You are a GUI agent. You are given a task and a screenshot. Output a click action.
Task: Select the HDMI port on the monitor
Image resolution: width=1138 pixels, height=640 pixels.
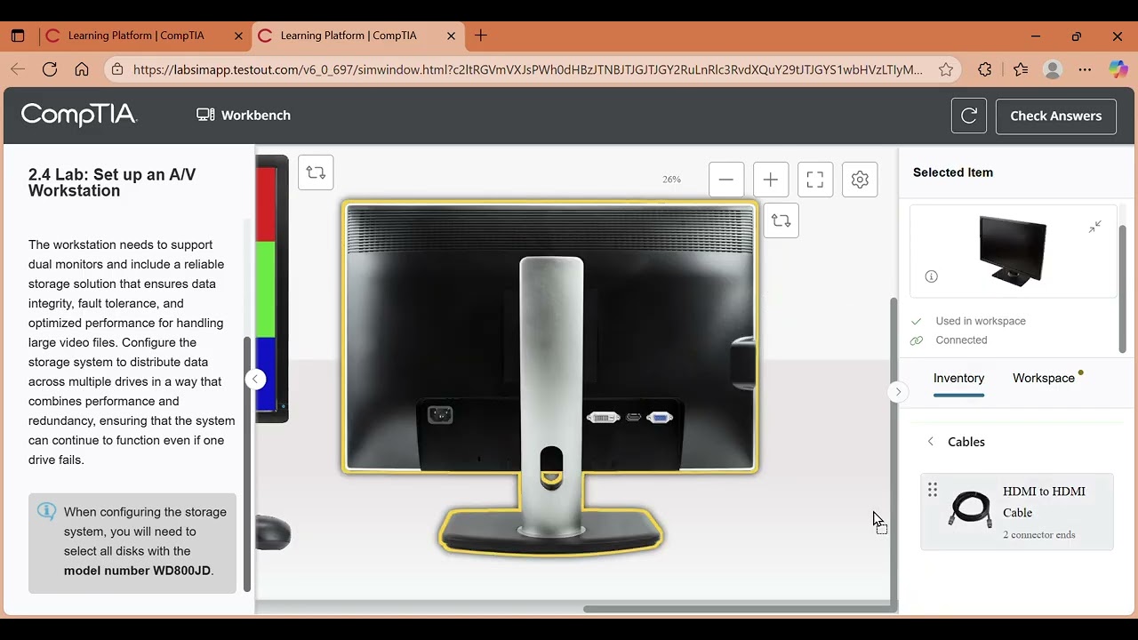point(634,417)
